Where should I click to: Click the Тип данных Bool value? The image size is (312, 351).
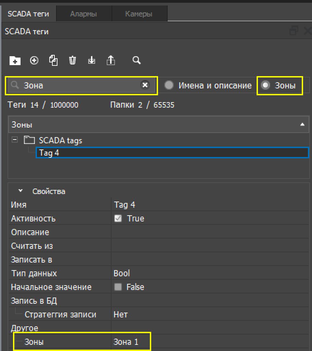click(x=122, y=273)
